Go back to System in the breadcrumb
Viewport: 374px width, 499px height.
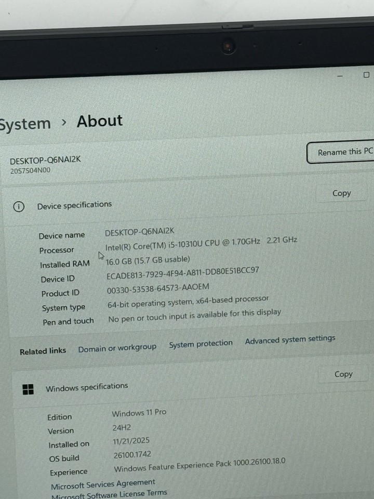click(25, 124)
